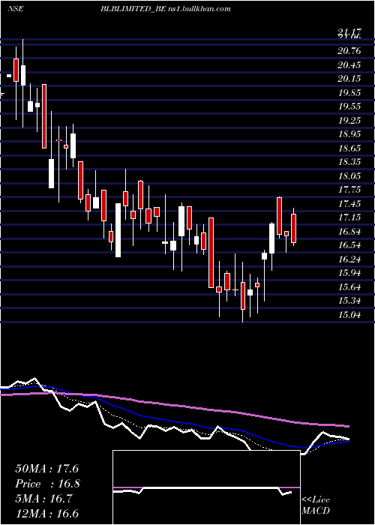Click the tall white candle before the 17.75 peak
The width and height of the screenshot is (375, 525).
click(271, 238)
